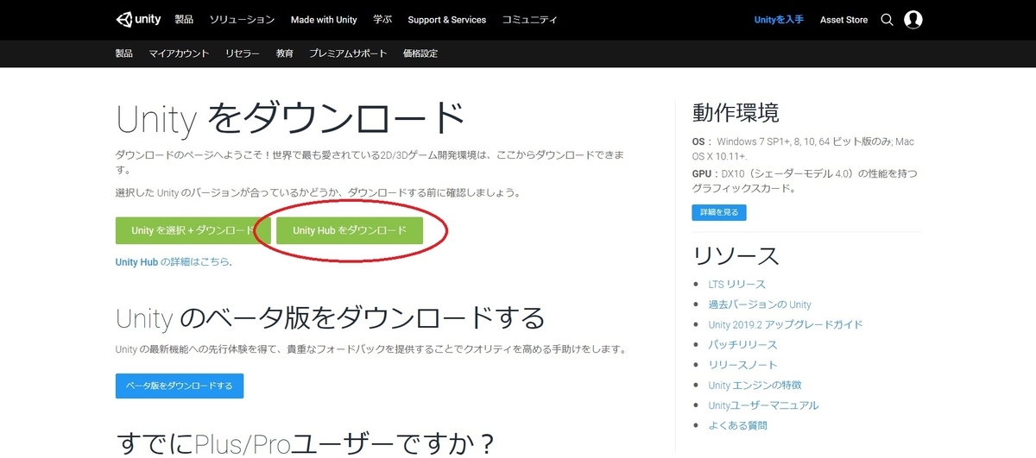Click the Unity のベータ版をダウンロードする heading
Viewport: 1036px width, 458px height.
(330, 318)
